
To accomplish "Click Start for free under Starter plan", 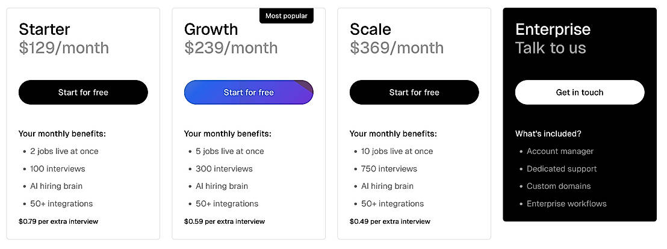I will pos(83,93).
